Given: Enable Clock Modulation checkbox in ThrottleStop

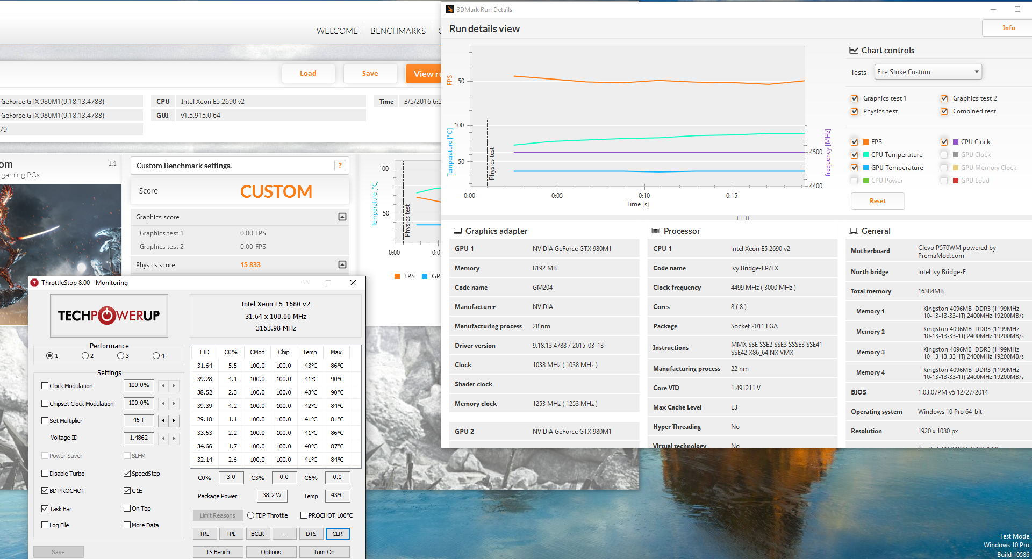Looking at the screenshot, I should [x=45, y=385].
